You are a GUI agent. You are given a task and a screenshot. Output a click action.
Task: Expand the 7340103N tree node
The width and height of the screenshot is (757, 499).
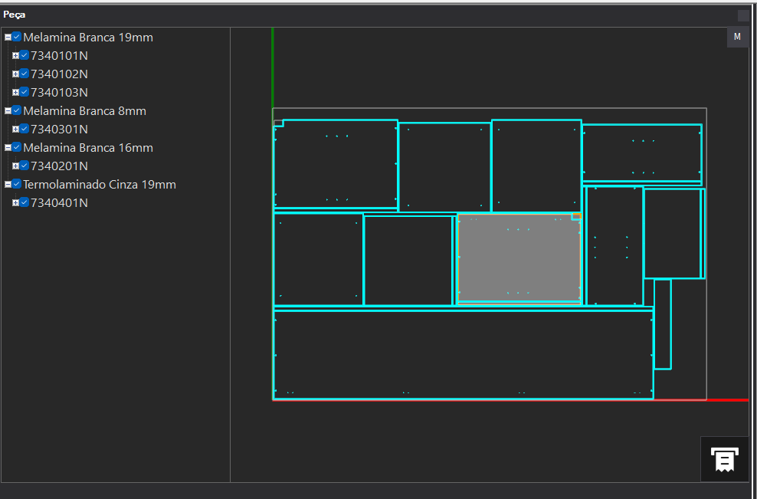coord(15,92)
